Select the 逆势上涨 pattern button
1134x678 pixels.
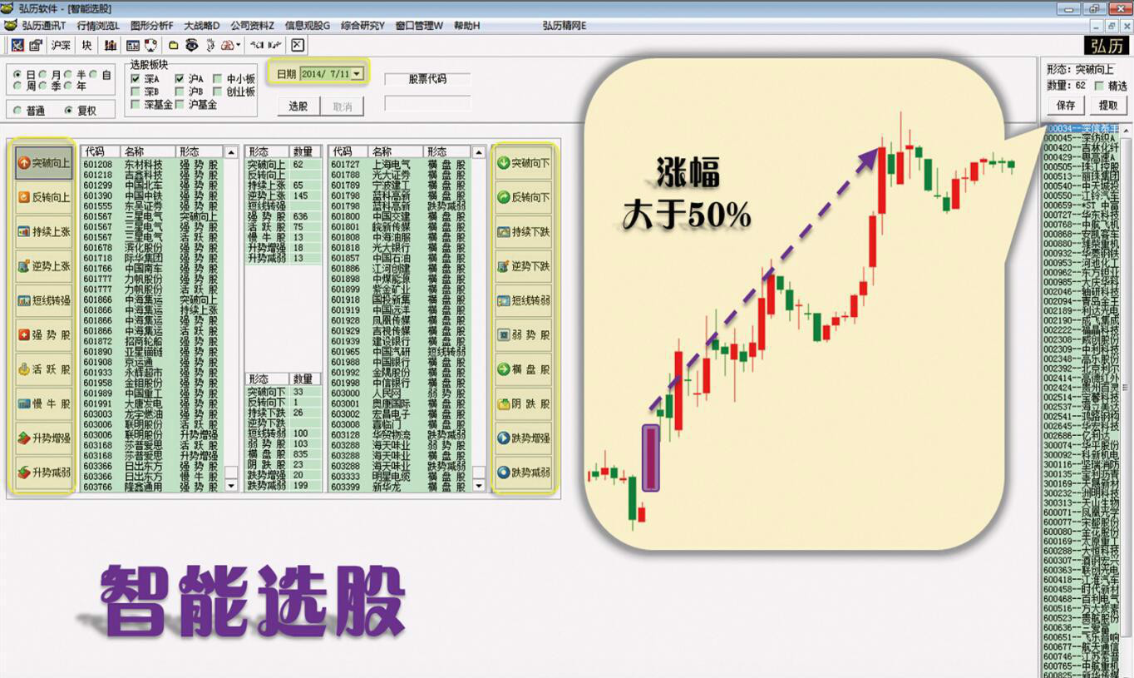click(44, 266)
